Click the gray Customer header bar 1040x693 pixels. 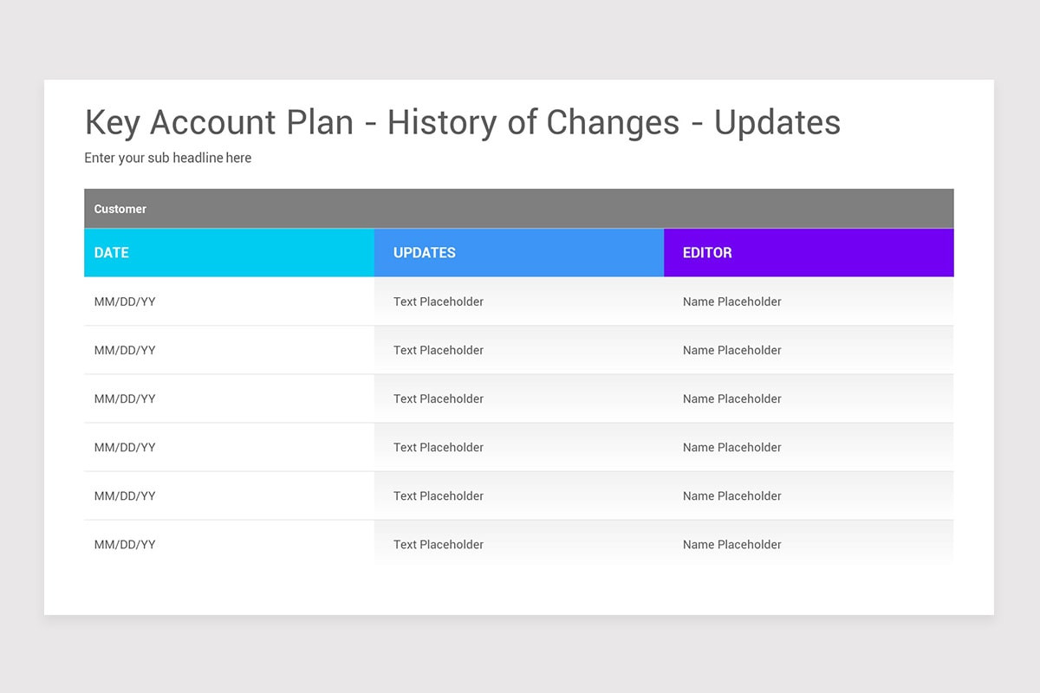tap(518, 209)
